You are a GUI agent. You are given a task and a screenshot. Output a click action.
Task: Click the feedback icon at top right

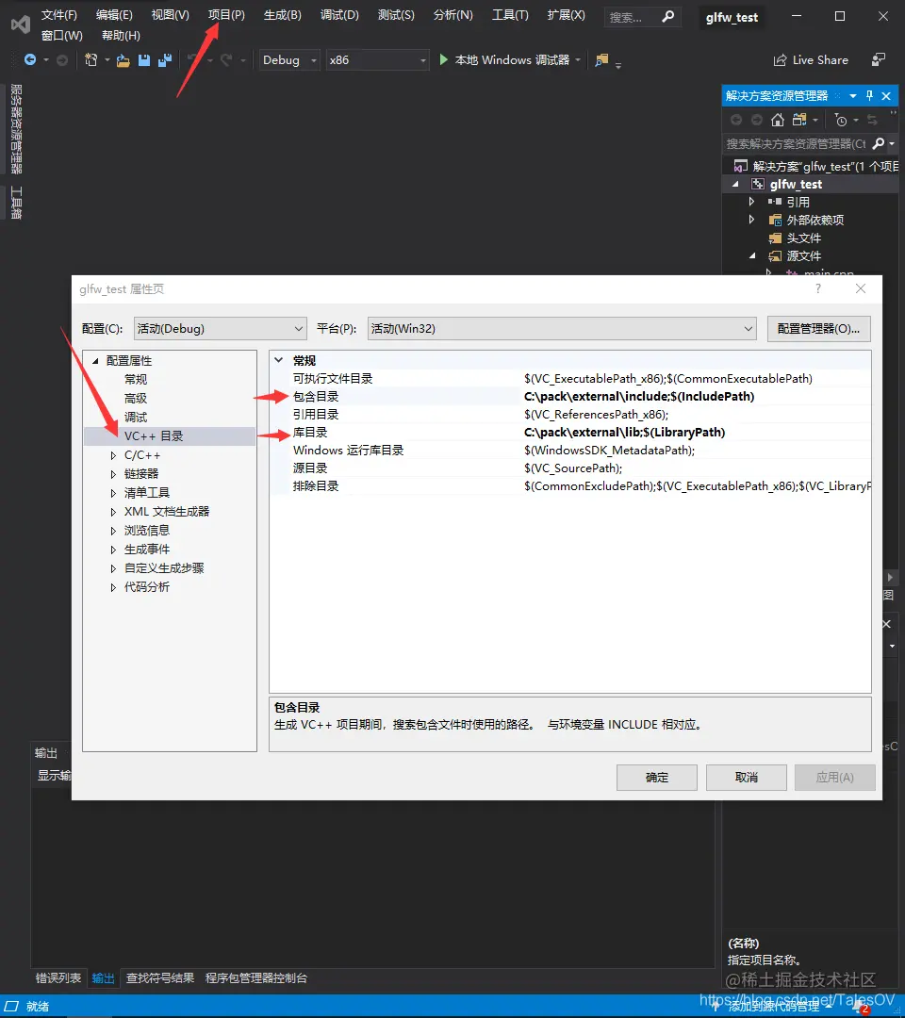(878, 59)
